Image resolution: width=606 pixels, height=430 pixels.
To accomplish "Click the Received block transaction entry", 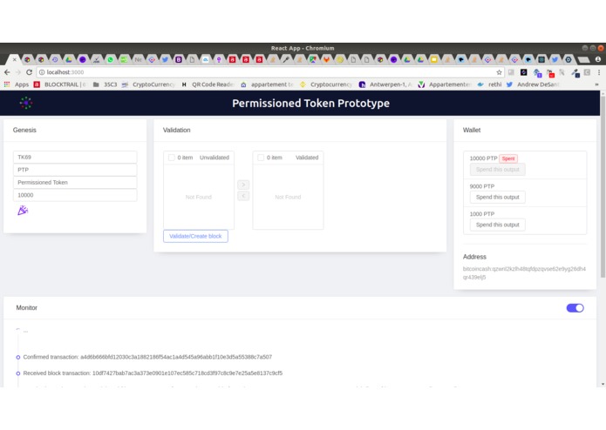I will pos(153,373).
